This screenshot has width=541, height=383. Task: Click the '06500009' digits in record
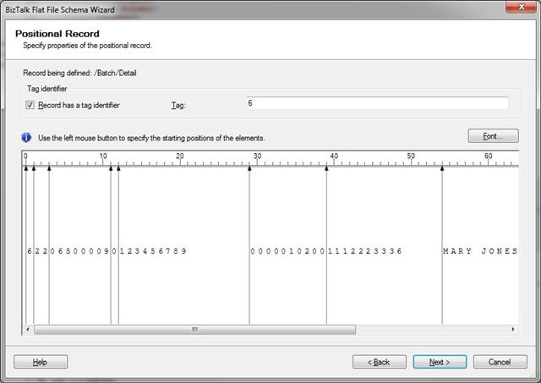coord(79,251)
